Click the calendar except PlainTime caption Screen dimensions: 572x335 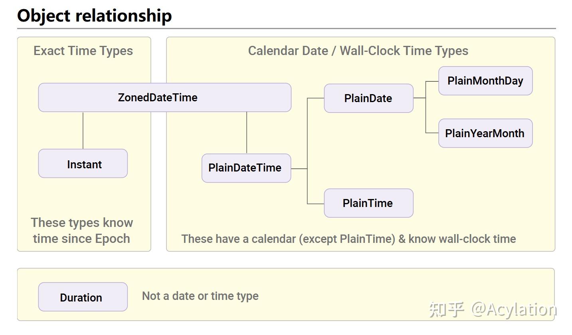(348, 239)
